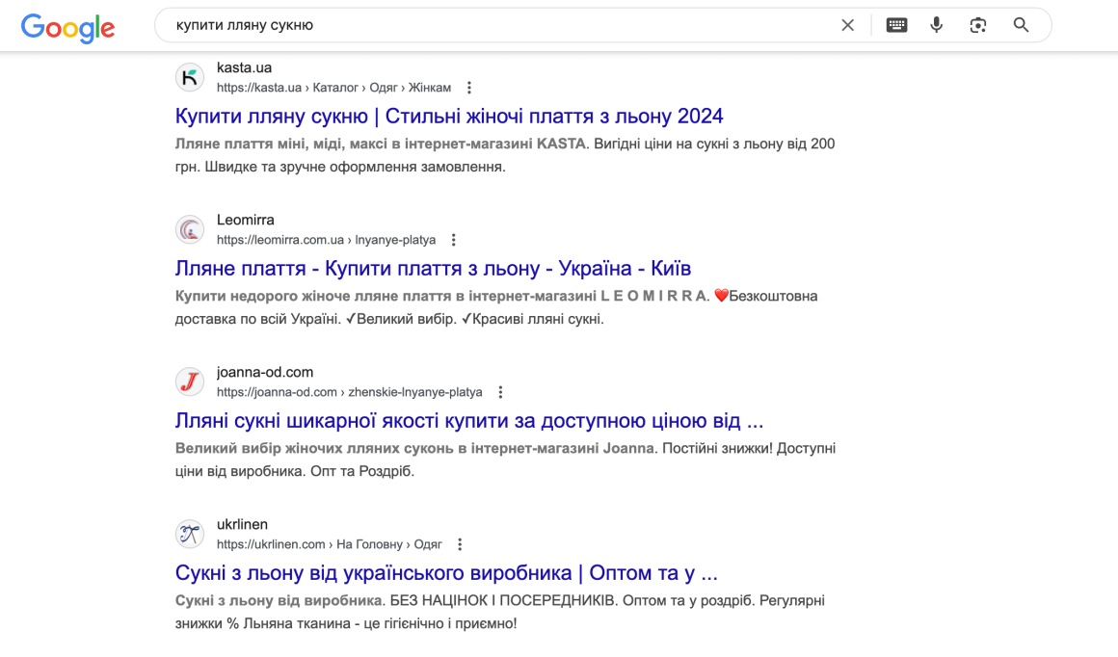Click snippet 'Сукні з льону від виробника. БЕЗ НАЦІНОК'
1118x657 pixels.
[x=395, y=601]
